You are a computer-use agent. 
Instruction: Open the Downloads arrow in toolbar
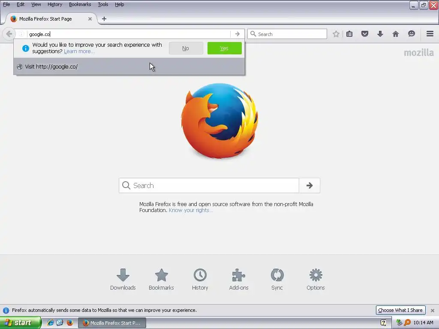380,34
